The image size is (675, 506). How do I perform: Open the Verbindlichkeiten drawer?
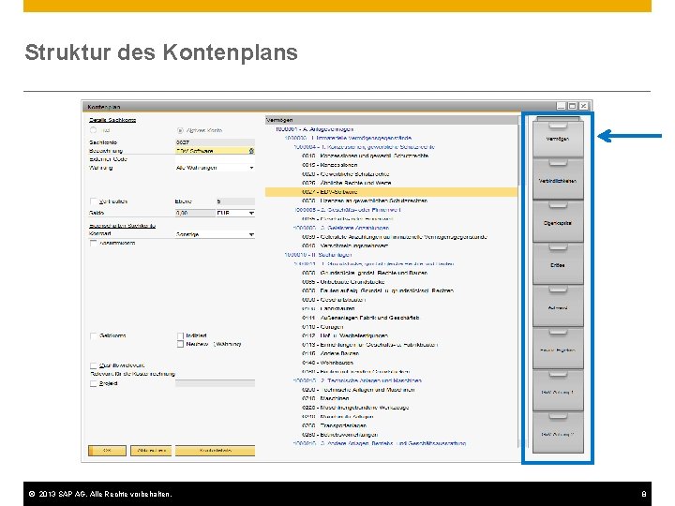tap(558, 180)
